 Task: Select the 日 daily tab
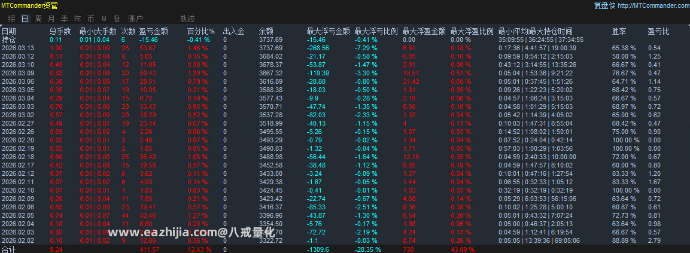point(25,19)
